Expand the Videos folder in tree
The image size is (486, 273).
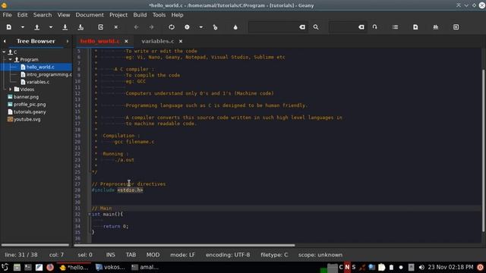[10, 89]
